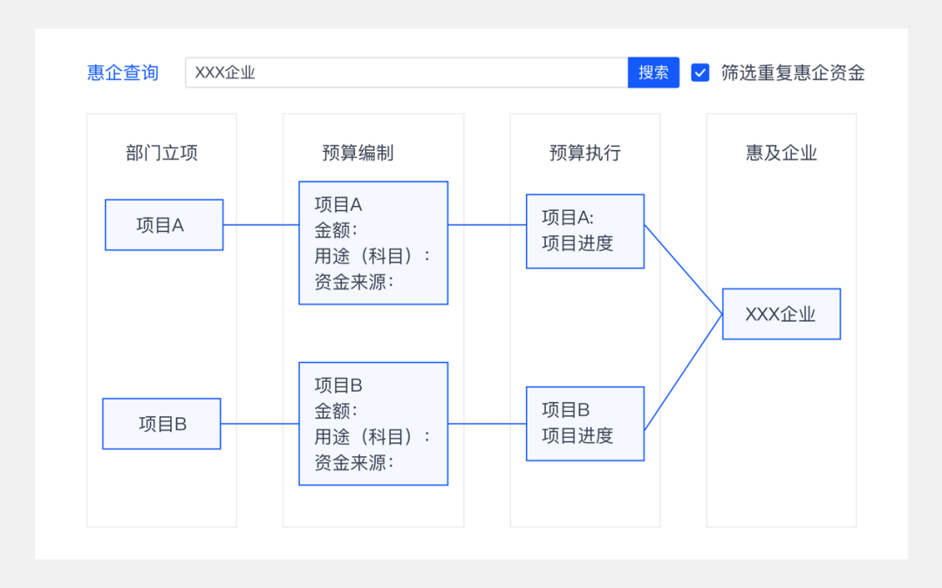Click the 部门立项 column header
942x588 pixels.
[x=161, y=153]
